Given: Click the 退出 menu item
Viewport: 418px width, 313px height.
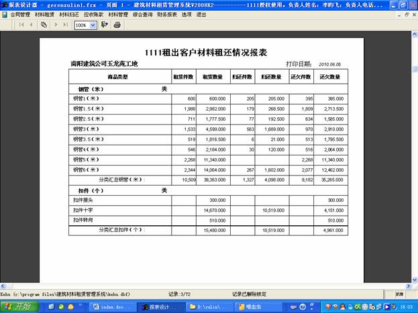Looking at the screenshot, I should [x=201, y=13].
